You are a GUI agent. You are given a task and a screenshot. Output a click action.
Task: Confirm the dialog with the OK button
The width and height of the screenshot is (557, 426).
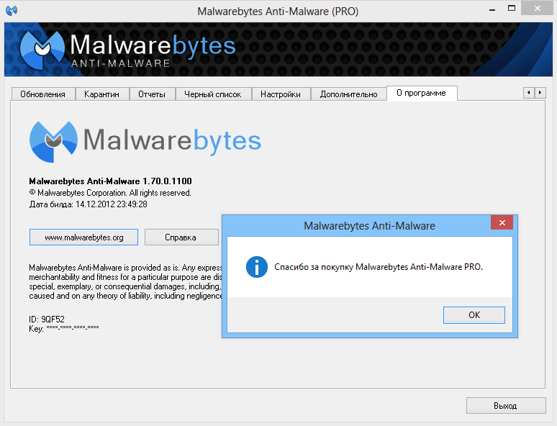474,315
